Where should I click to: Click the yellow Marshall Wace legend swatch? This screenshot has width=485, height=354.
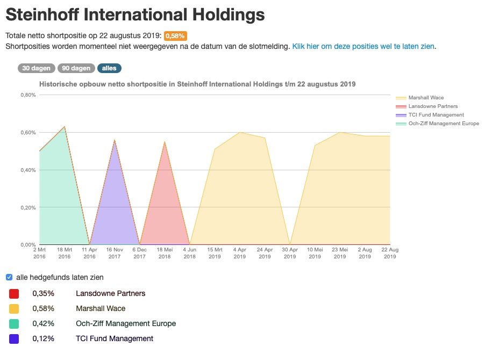tap(402, 97)
